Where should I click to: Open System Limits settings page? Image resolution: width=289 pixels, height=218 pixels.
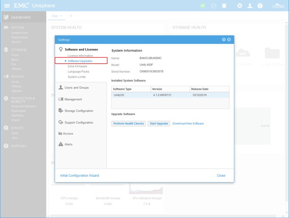tap(77, 77)
